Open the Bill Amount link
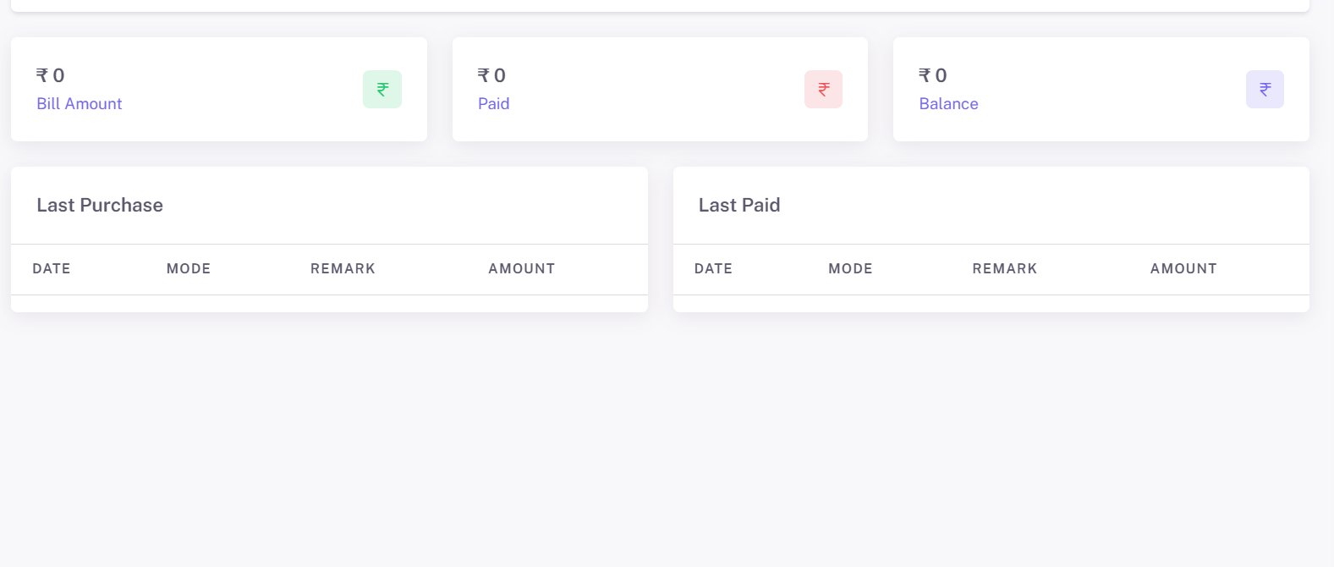Image resolution: width=1334 pixels, height=567 pixels. click(x=80, y=103)
